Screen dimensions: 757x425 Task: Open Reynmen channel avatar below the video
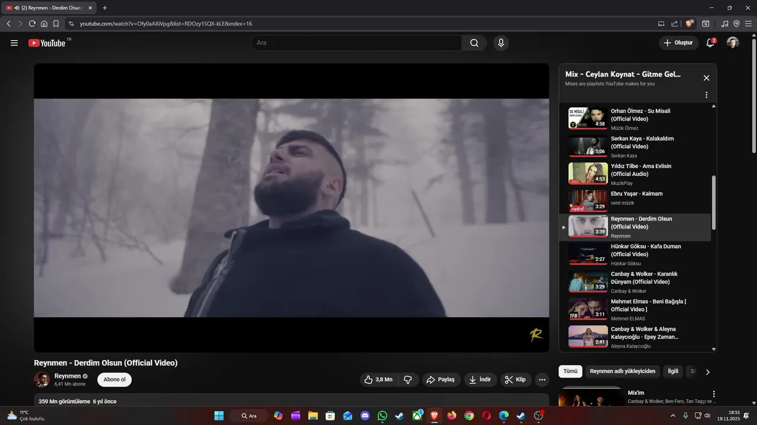click(41, 380)
